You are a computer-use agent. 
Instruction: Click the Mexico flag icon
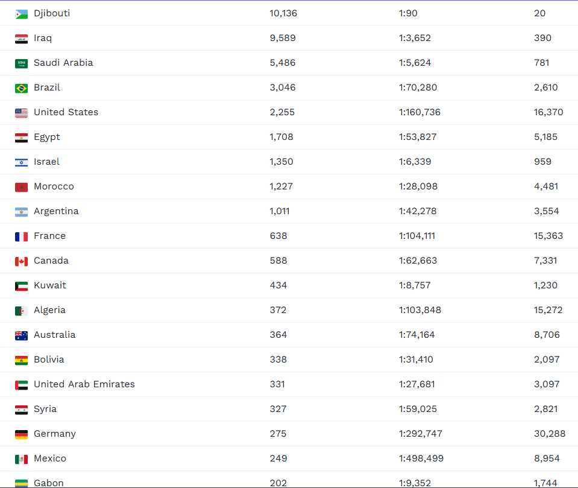point(21,459)
